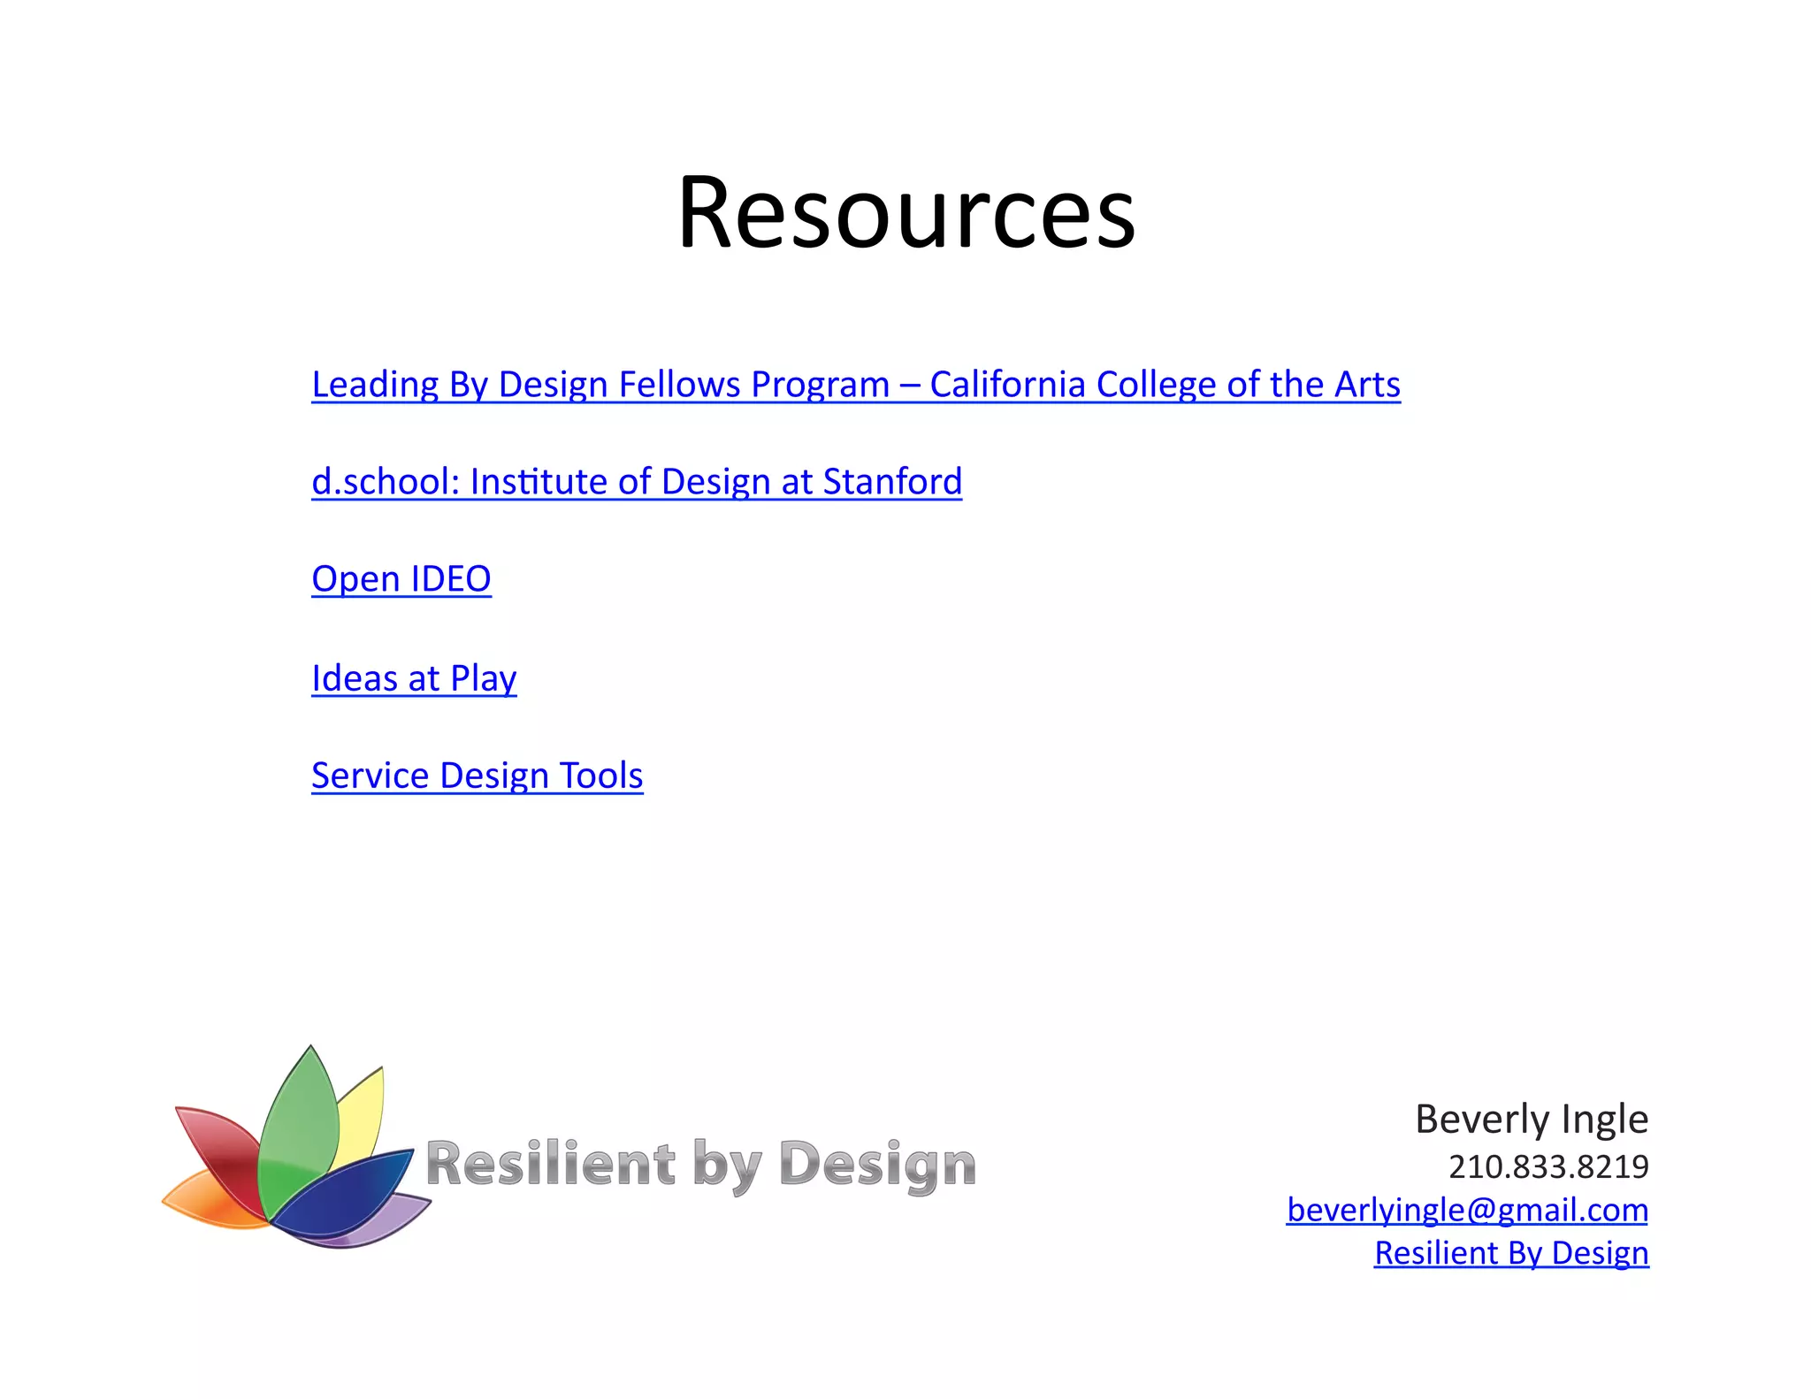Select the name Beverly Ingle

point(1532,1120)
